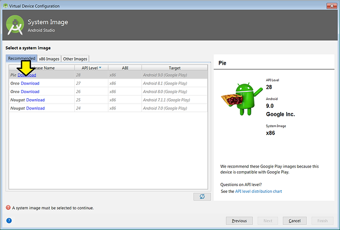The width and height of the screenshot is (340, 230).
Task: Open the API level distribution chart link
Action: [x=258, y=191]
